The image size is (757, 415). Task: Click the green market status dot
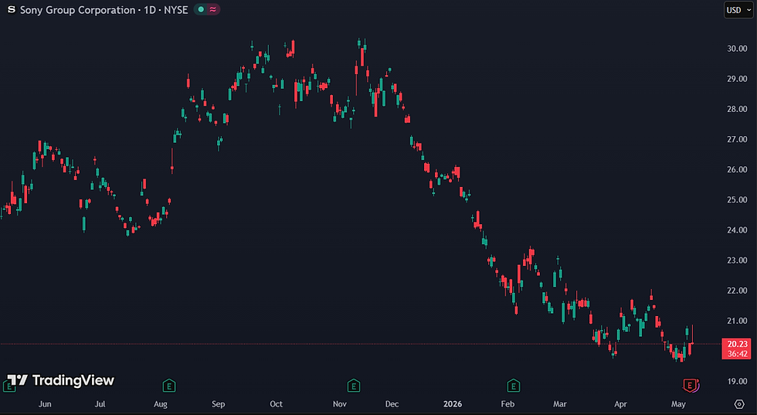(201, 10)
